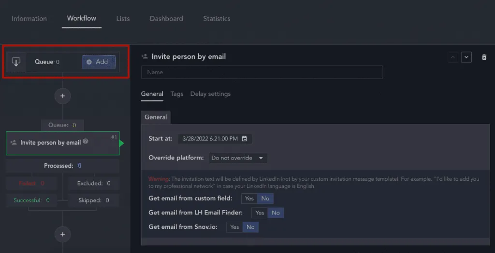495x253 pixels.
Task: Click the Queue: 0 label above the action
Action: 62,125
